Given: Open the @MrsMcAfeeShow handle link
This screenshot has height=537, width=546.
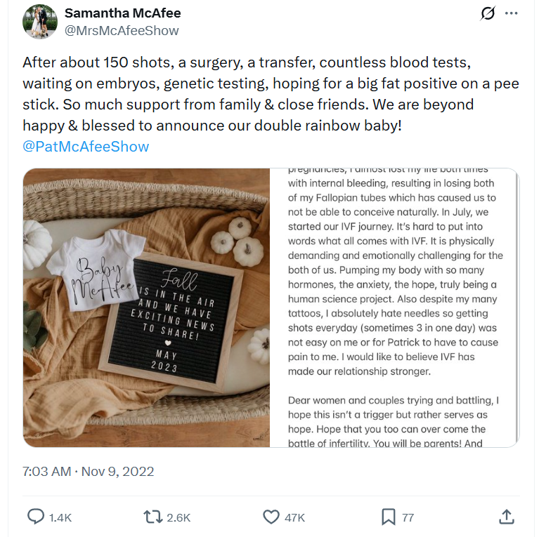Looking at the screenshot, I should [x=122, y=30].
